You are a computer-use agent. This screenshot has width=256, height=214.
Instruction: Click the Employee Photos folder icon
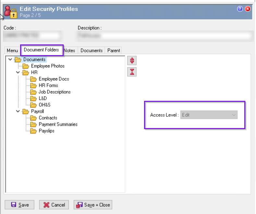pos(26,66)
